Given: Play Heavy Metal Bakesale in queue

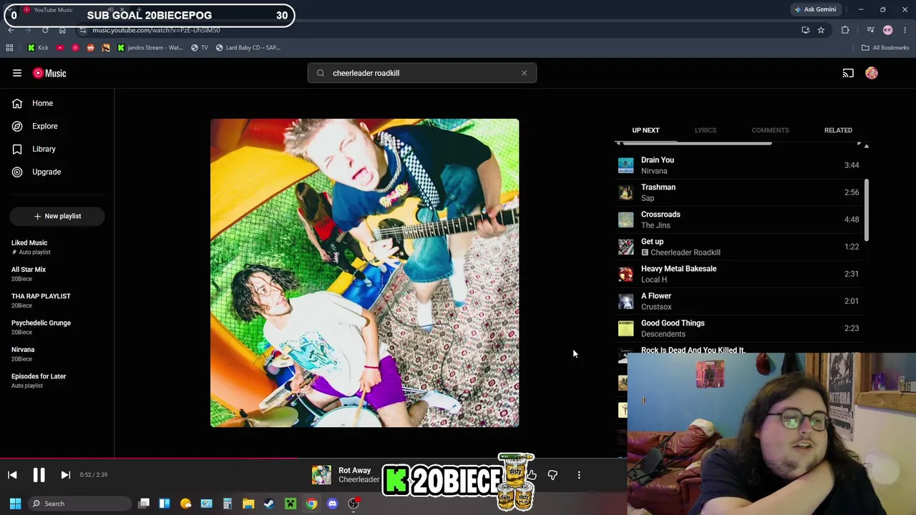Looking at the screenshot, I should tap(739, 274).
